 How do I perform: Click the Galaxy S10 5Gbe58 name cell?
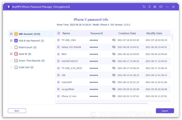[x=71, y=47]
